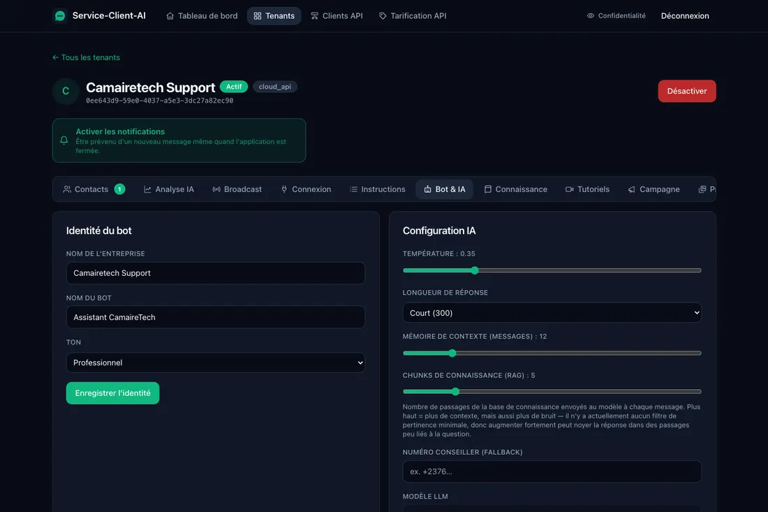Click the Identité du bot heading
The height and width of the screenshot is (512, 768).
coord(99,231)
